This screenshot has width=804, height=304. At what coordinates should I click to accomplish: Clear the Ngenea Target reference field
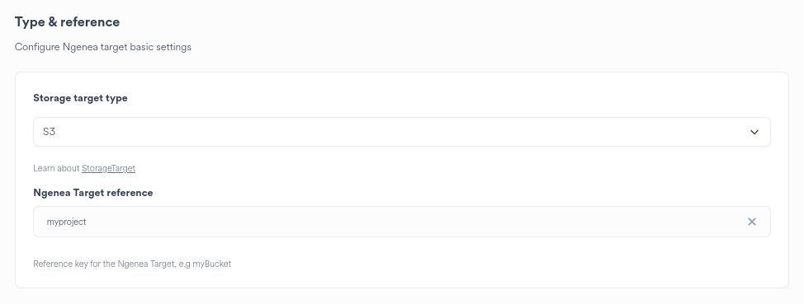coord(751,222)
